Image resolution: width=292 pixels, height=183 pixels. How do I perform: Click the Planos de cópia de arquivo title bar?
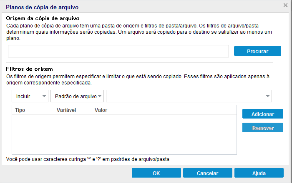click(x=125, y=7)
